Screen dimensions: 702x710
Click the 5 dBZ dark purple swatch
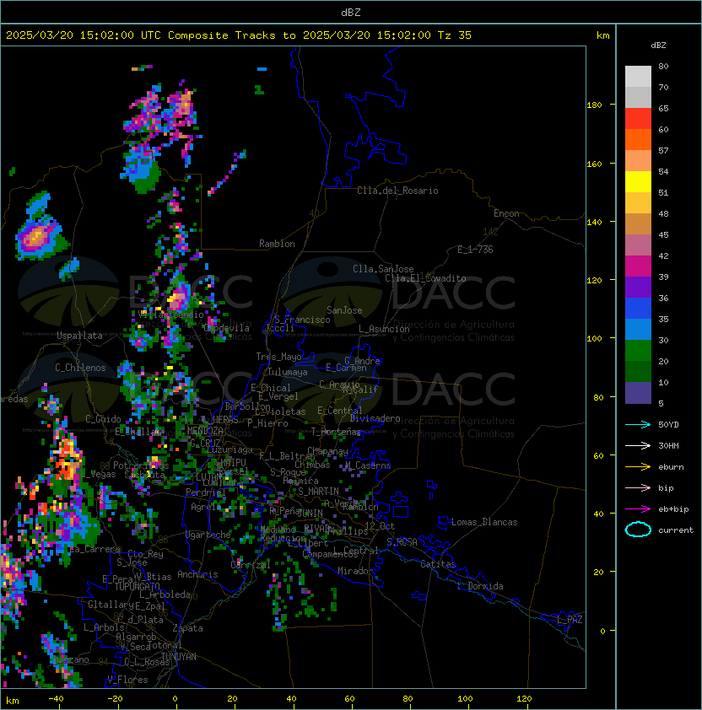[x=638, y=393]
